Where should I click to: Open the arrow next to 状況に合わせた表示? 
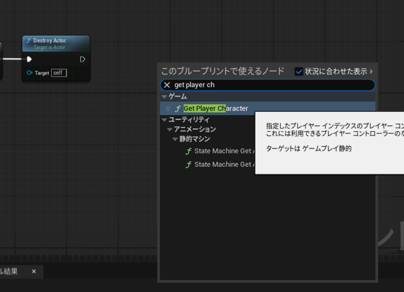click(x=371, y=72)
